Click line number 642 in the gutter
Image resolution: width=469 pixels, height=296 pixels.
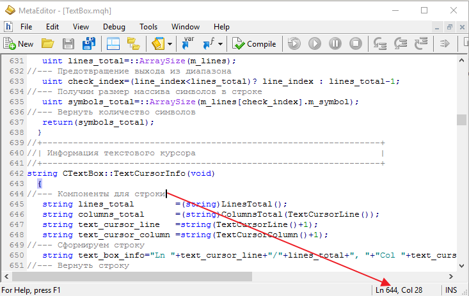click(17, 173)
